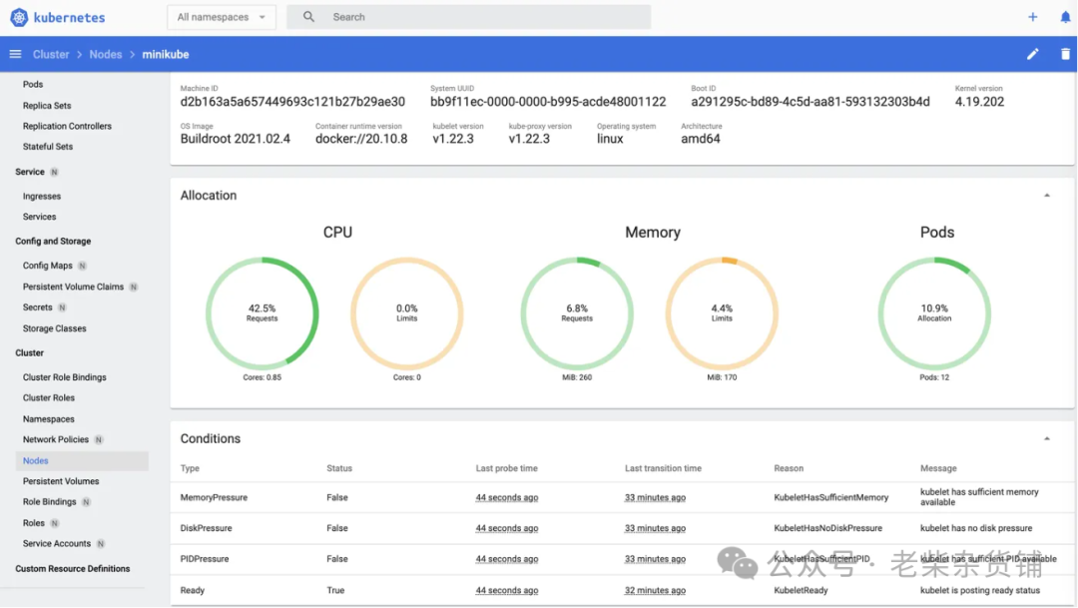Collapse the Conditions card
The image size is (1078, 608).
coord(1046,439)
